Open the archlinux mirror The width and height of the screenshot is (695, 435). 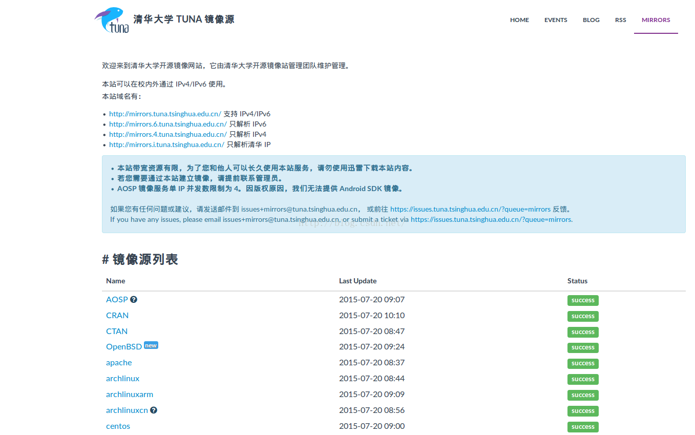(x=122, y=379)
